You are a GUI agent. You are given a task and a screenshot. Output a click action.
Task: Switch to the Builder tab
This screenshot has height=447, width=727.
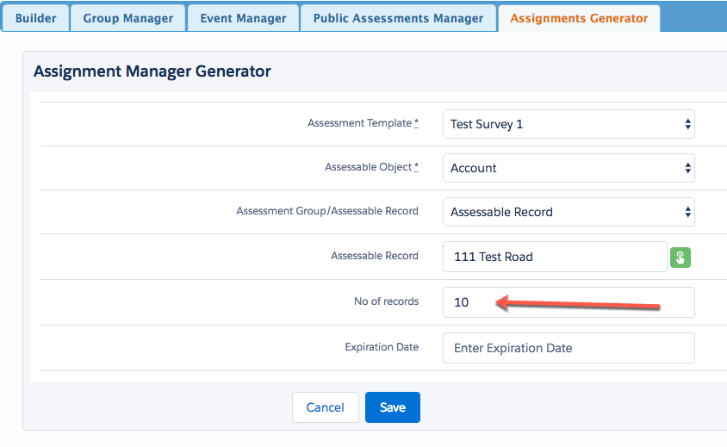[x=35, y=18]
